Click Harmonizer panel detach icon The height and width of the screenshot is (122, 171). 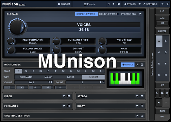coord(142,65)
